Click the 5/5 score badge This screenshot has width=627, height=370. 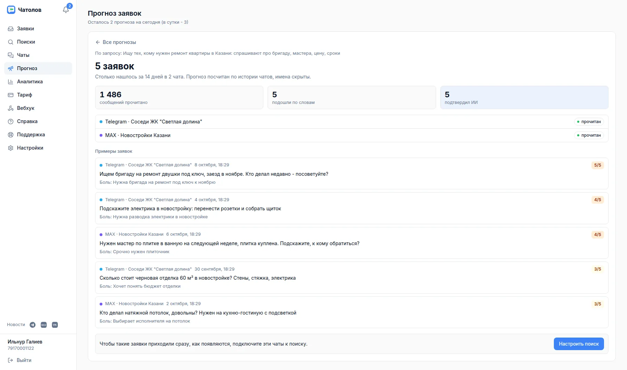tap(597, 165)
